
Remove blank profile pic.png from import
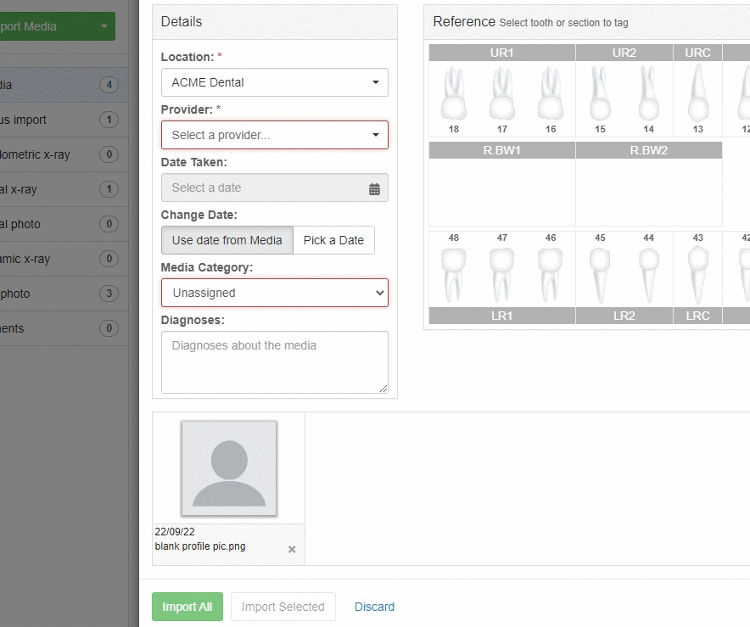point(292,550)
